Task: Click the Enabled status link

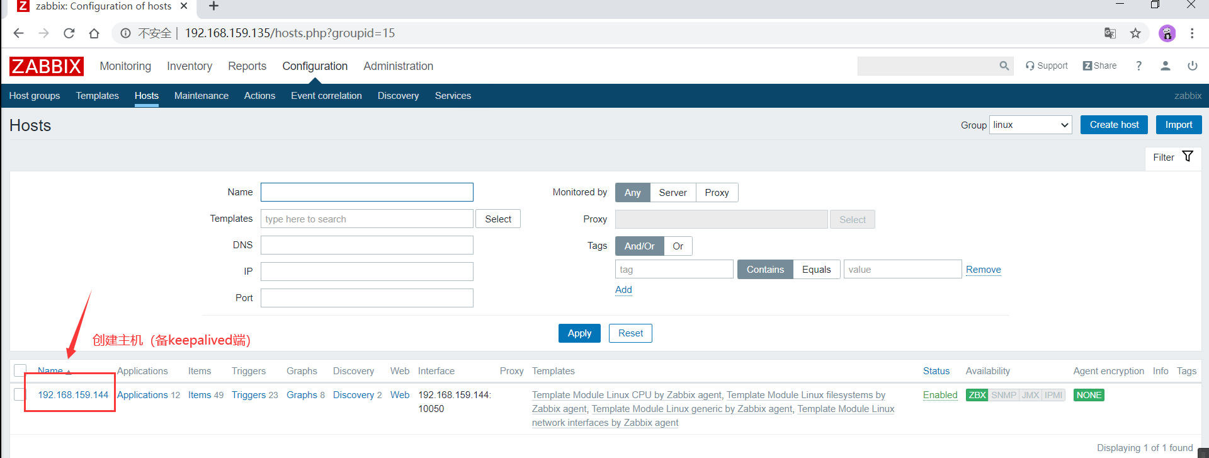Action: tap(940, 395)
